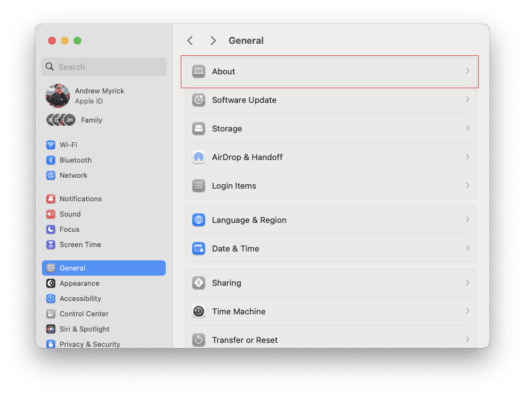Screen dimensions: 525x395
Task: Click the Appearance sidebar icon
Action: coord(51,283)
